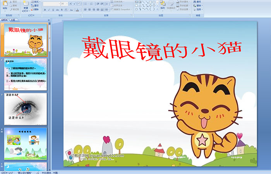Select the Line shape in gallery
Image resolution: width=271 pixels, height=174 pixels.
(144, 2)
